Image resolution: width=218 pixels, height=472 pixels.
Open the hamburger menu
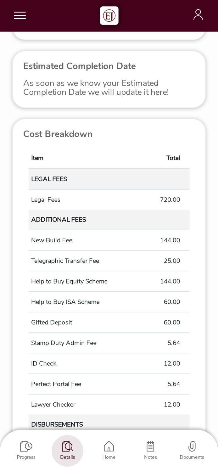pos(20,15)
